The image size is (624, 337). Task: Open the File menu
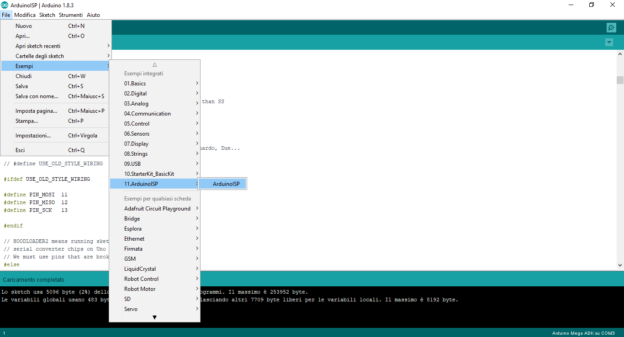click(6, 15)
